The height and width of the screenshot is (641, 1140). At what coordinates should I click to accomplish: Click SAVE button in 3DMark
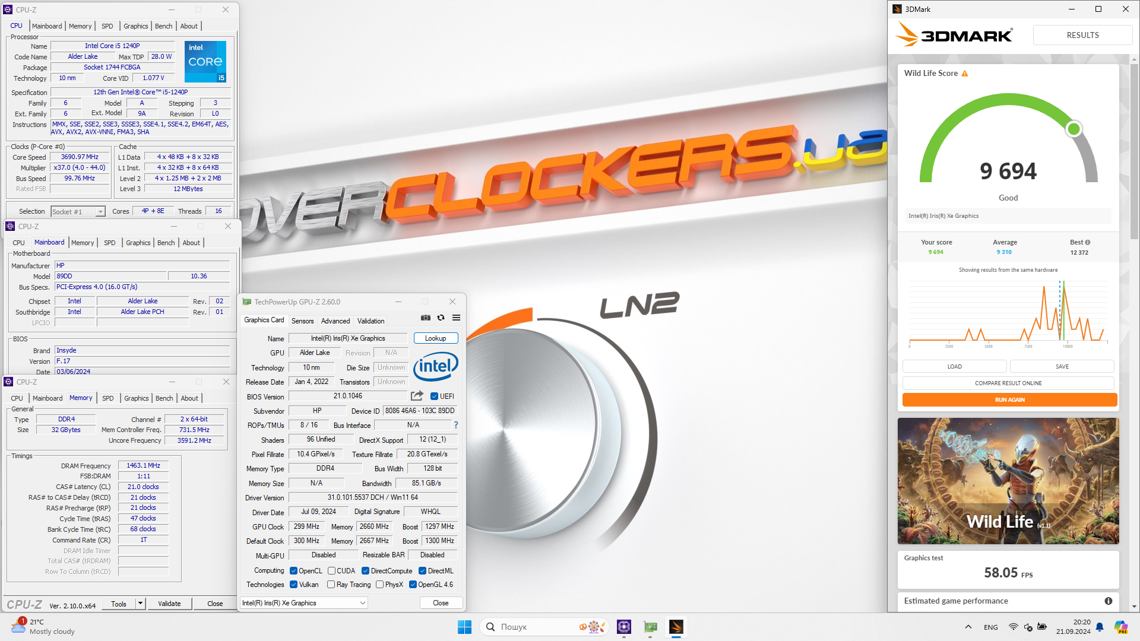(1062, 367)
